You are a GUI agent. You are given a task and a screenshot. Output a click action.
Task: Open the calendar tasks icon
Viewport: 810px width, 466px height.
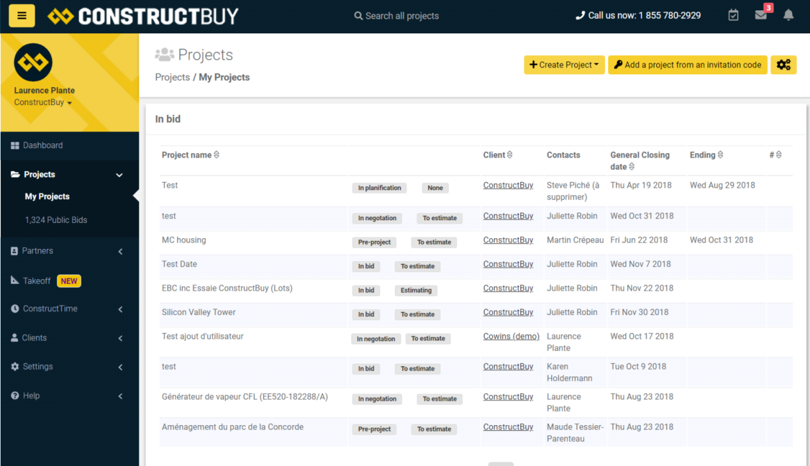[x=734, y=15]
